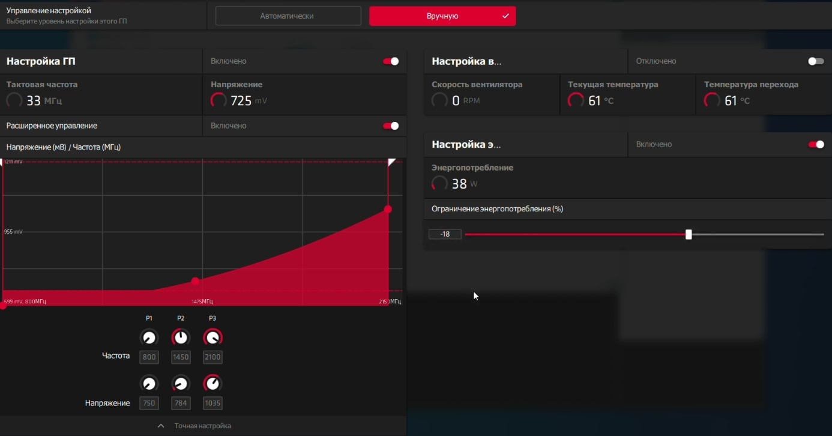Click the P3 voltage dial knob
The width and height of the screenshot is (832, 436).
[213, 383]
